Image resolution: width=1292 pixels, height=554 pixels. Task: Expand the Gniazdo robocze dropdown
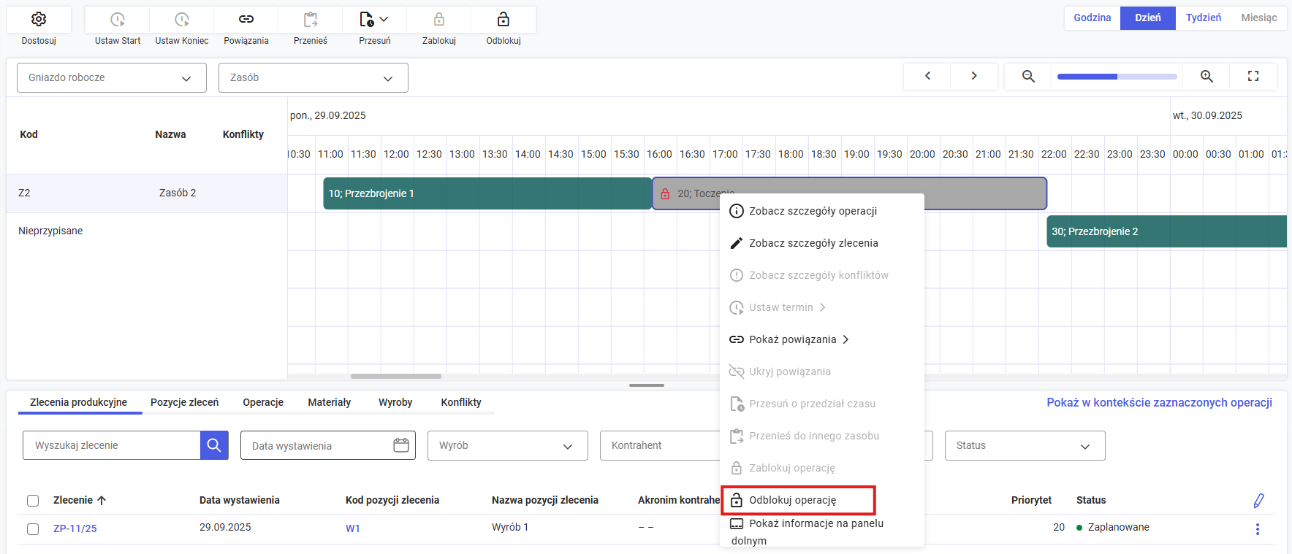click(x=111, y=78)
